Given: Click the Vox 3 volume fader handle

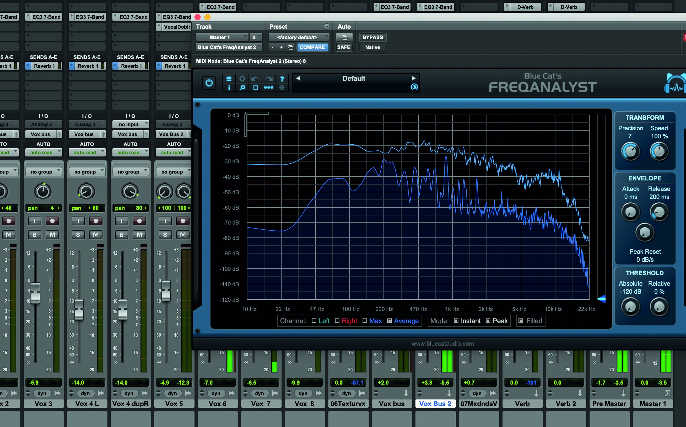Looking at the screenshot, I should [x=36, y=293].
